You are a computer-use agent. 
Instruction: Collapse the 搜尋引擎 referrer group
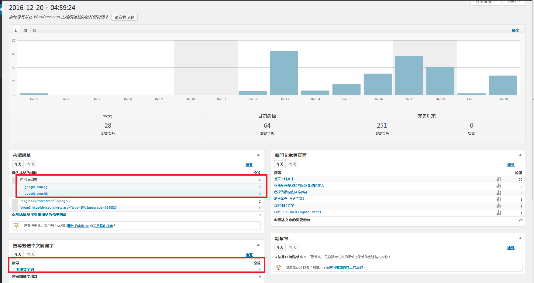click(22, 180)
